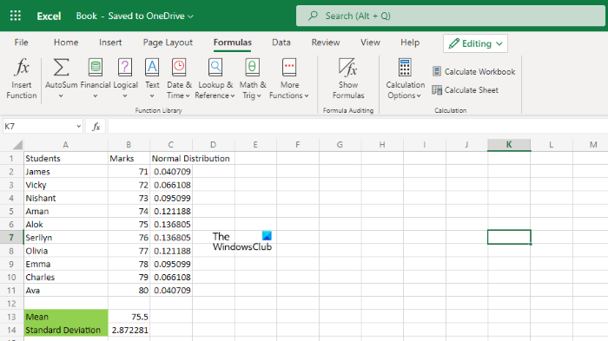Click the Book file name title
Screen dimensions: 608x341
(x=87, y=16)
